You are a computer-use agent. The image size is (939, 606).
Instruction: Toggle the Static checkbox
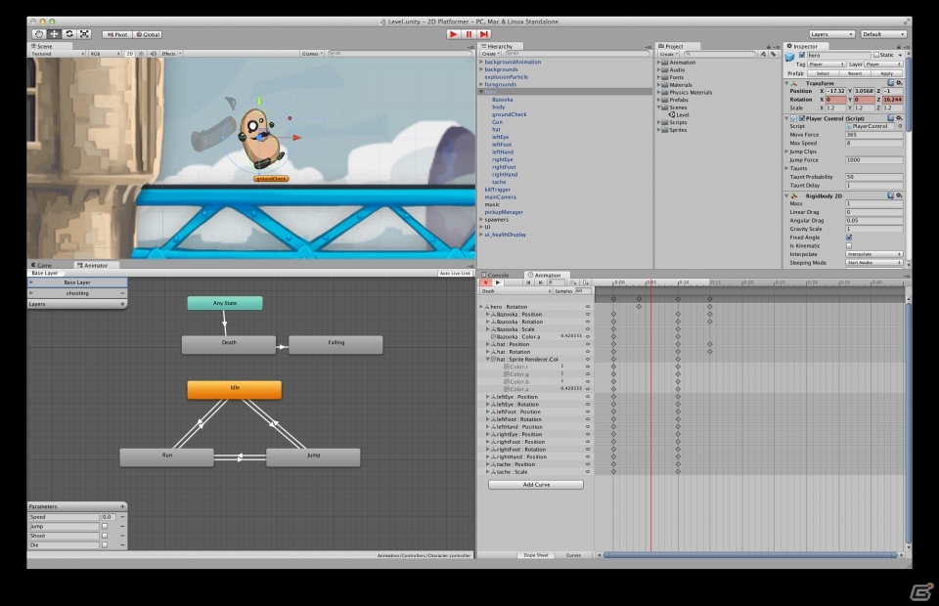point(876,55)
